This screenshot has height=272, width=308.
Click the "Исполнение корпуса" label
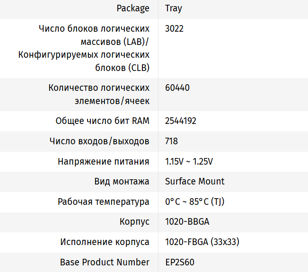105,242
